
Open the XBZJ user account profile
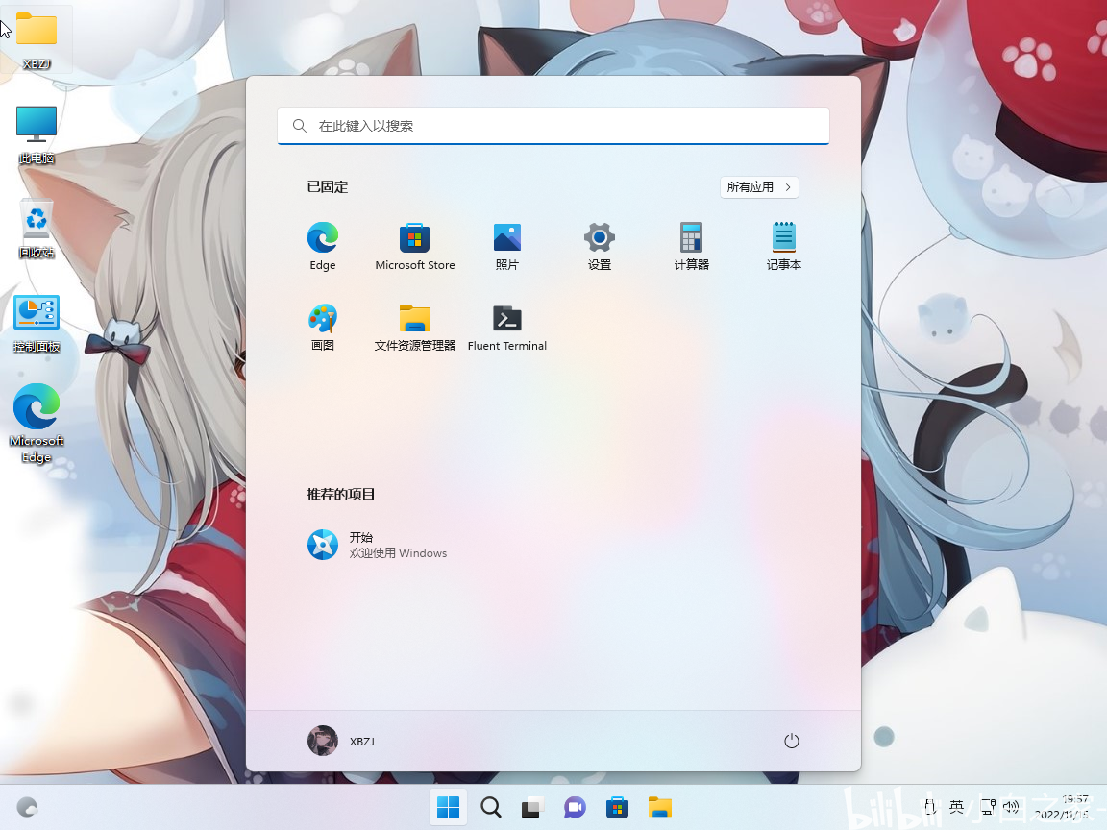[x=342, y=741]
